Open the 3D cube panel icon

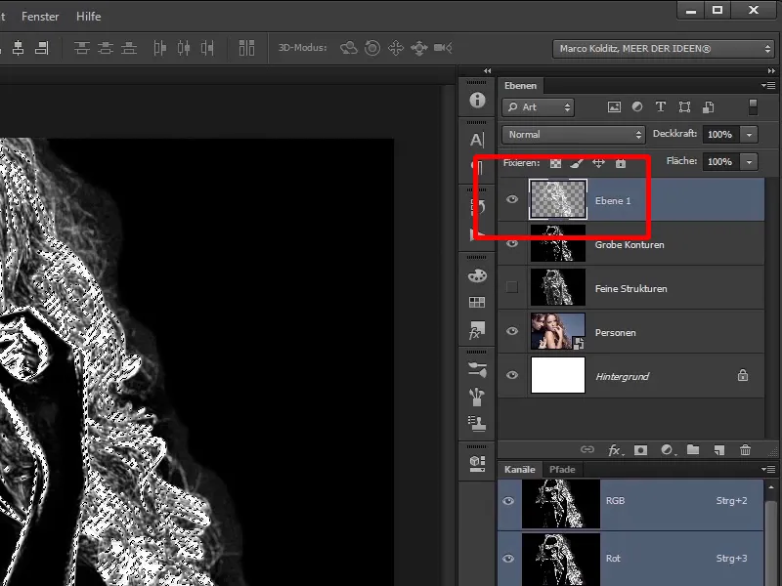[x=477, y=463]
